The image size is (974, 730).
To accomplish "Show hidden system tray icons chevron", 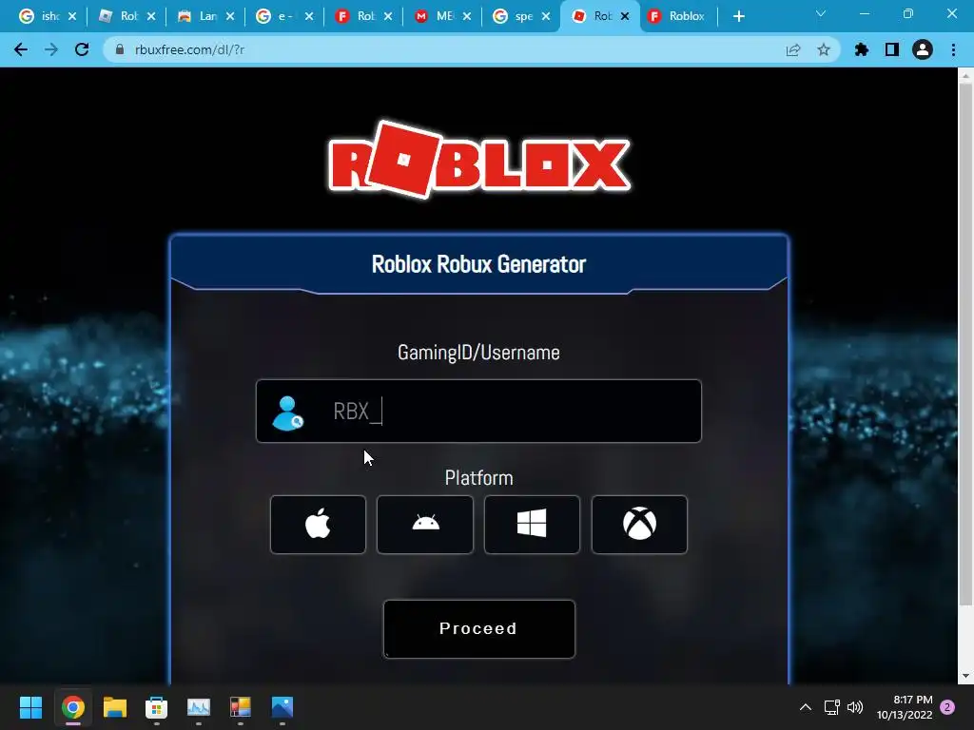I will [805, 707].
